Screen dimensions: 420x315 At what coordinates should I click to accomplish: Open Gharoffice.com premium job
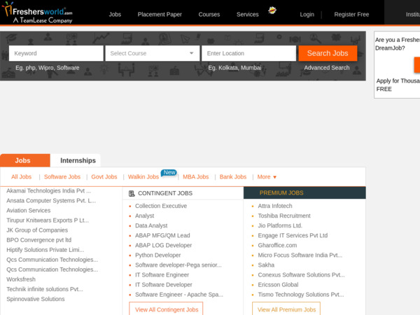tap(277, 246)
